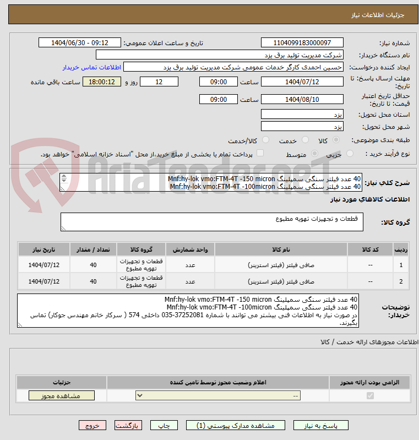Click the تاریخ نیاز column header

click(x=44, y=249)
